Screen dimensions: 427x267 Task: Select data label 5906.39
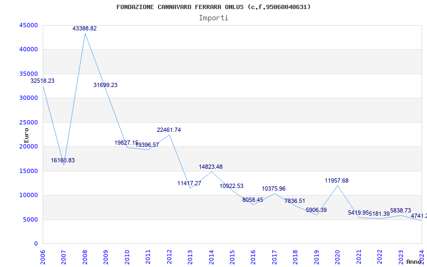point(316,210)
